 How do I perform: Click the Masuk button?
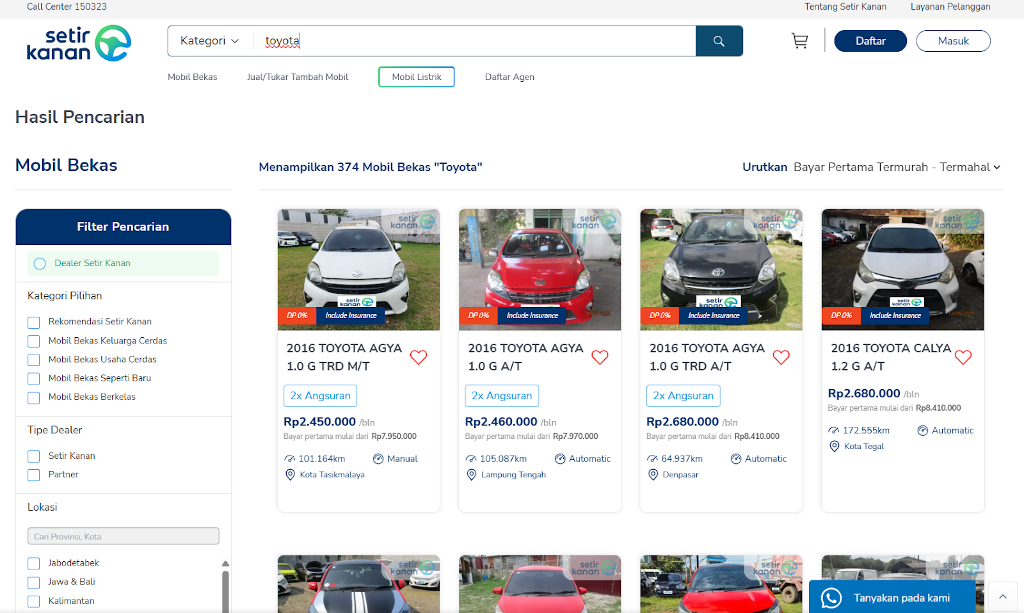click(x=954, y=41)
